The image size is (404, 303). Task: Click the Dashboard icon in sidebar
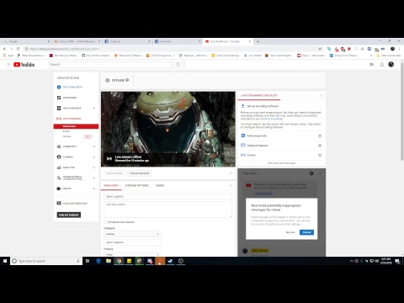pos(59,98)
